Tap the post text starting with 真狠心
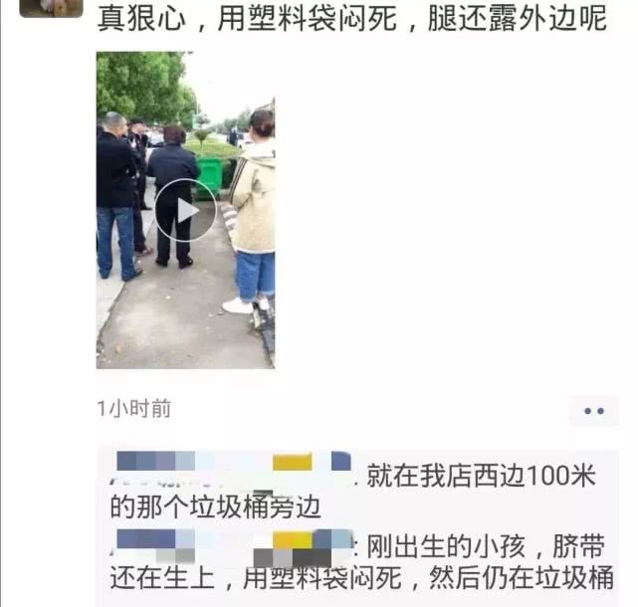Viewport: 638px width, 607px height. point(351,18)
